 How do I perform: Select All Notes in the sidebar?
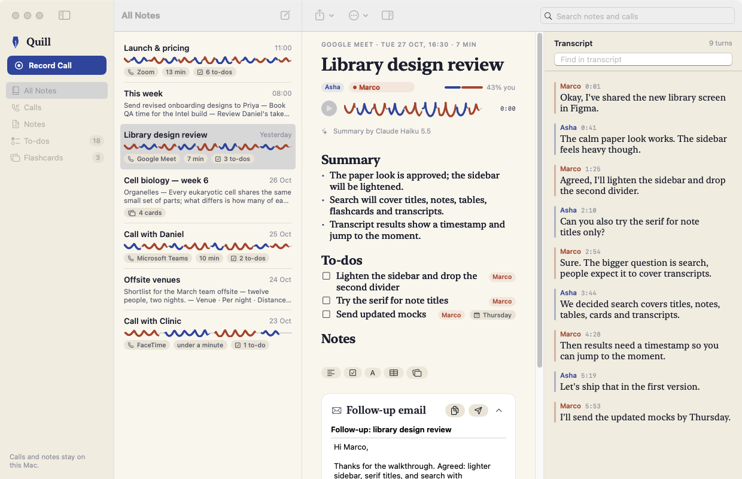[x=57, y=90]
